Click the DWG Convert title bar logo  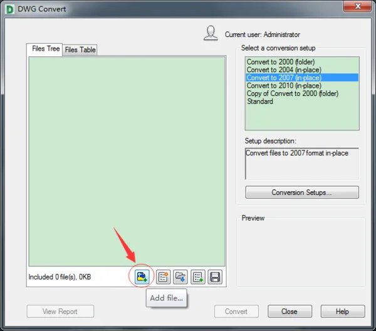point(10,10)
